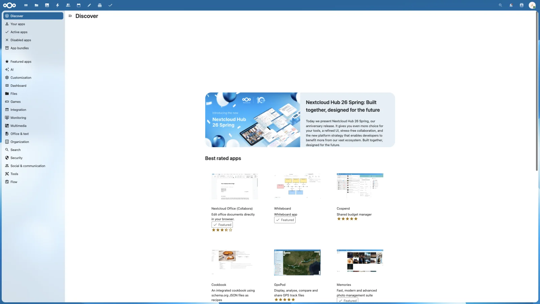Open the user avatar menu
The width and height of the screenshot is (540, 304).
[x=532, y=5]
